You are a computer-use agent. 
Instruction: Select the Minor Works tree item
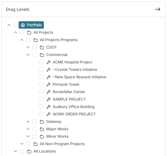(x=57, y=137)
